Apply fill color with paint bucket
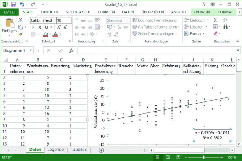The image size is (242, 161). pyautogui.click(x=46, y=34)
